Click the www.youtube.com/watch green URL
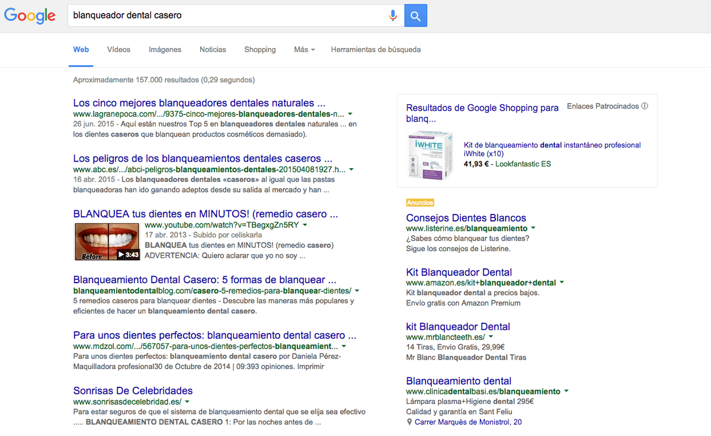711x436 pixels. click(x=222, y=226)
